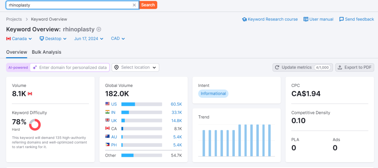Click the 182.0K Global Volume figure

pyautogui.click(x=117, y=94)
